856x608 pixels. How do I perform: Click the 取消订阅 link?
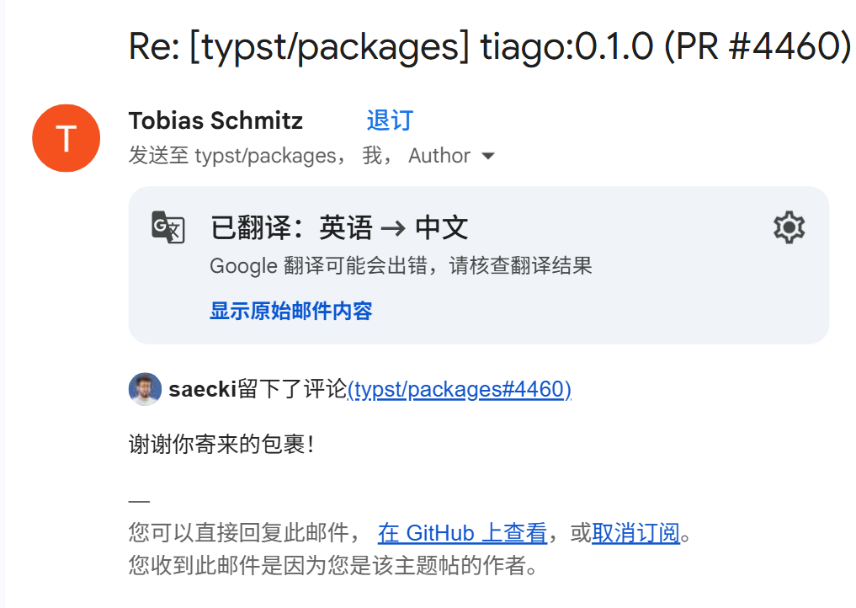pos(635,533)
